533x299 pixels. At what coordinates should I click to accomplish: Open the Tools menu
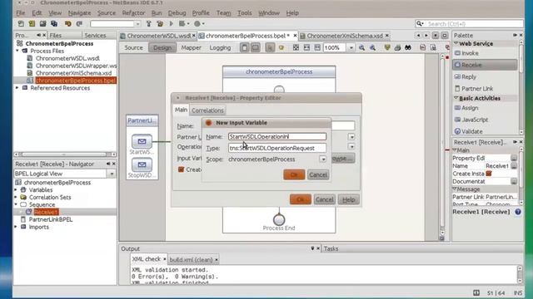tap(244, 13)
